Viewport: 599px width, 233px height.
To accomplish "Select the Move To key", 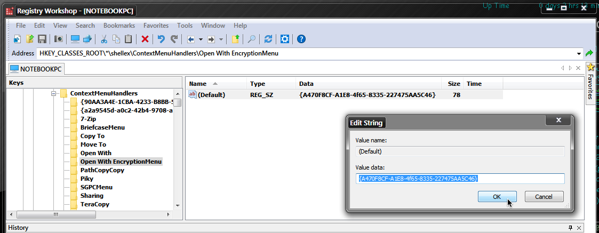I will (93, 144).
